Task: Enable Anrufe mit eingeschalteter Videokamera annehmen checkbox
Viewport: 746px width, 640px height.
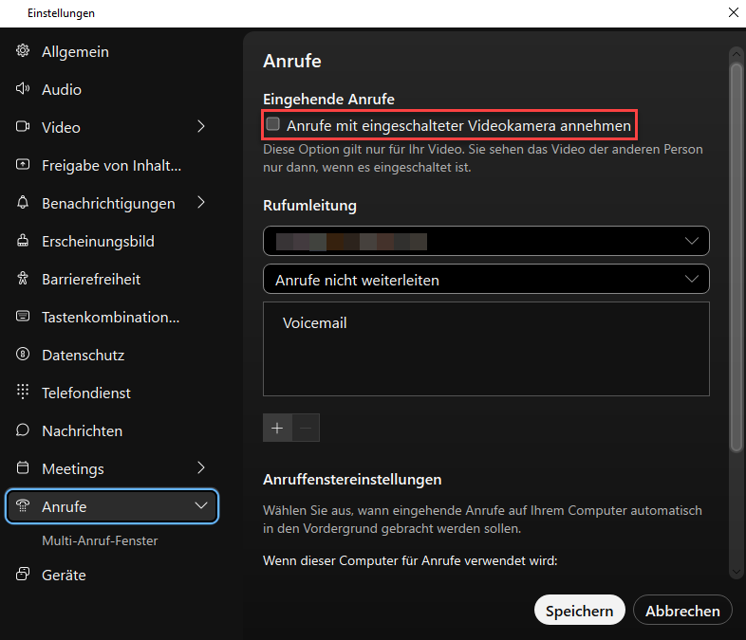Action: [273, 124]
